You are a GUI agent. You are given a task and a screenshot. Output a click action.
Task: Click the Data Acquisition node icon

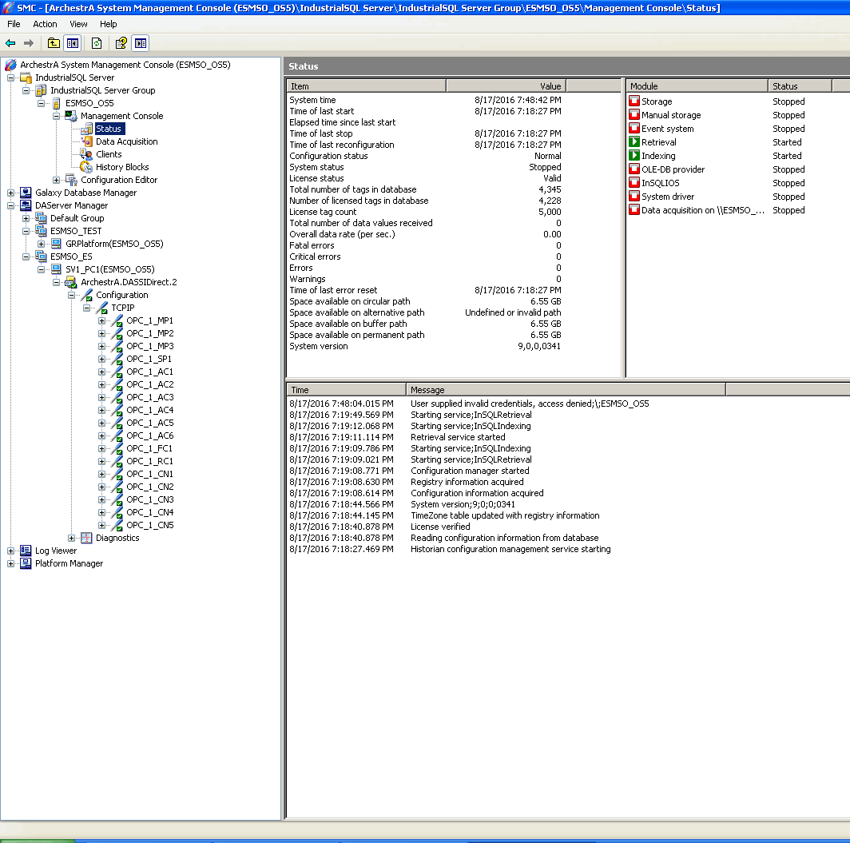pyautogui.click(x=86, y=141)
